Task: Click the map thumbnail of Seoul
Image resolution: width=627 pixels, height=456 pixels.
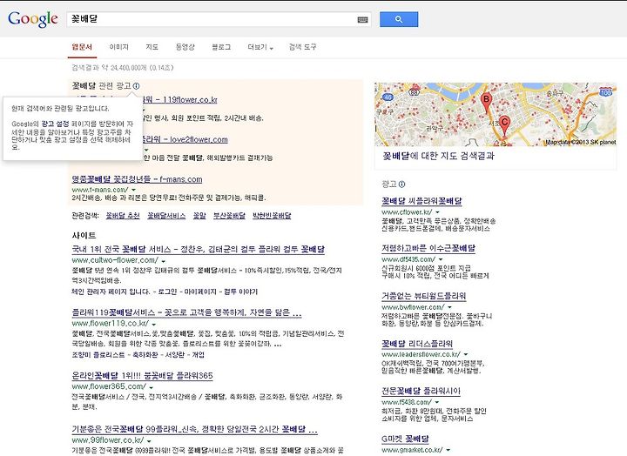Action: pyautogui.click(x=496, y=114)
